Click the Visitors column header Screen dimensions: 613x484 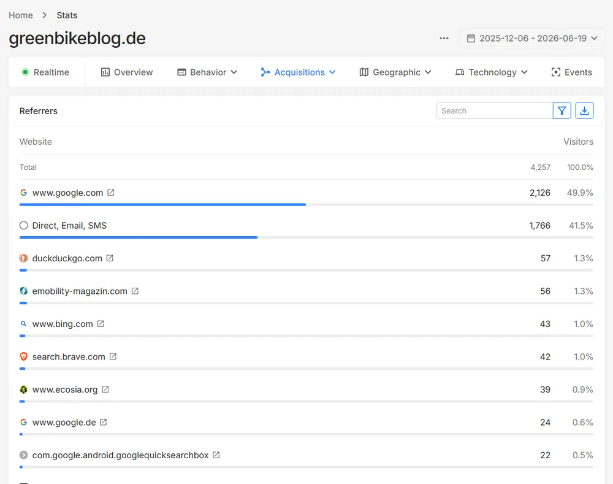point(578,142)
